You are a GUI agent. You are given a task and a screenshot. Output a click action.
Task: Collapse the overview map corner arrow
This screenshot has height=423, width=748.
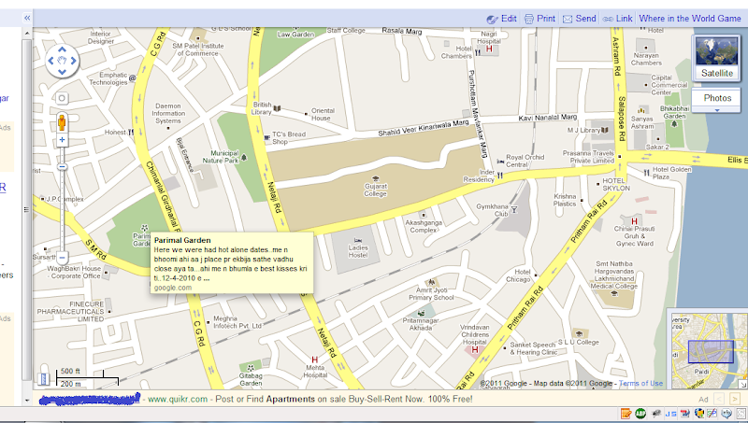click(743, 385)
